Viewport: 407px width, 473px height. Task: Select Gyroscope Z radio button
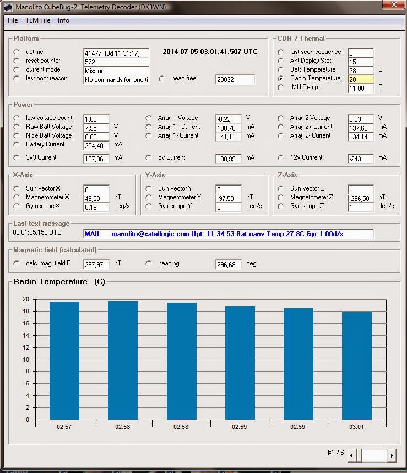click(280, 206)
